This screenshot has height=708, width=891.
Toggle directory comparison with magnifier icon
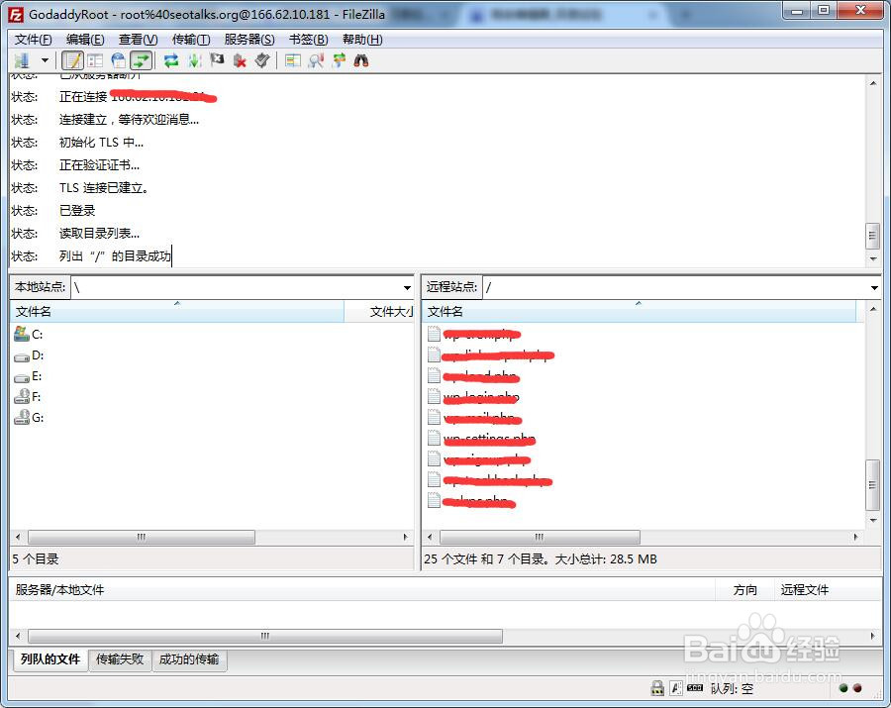tap(316, 60)
